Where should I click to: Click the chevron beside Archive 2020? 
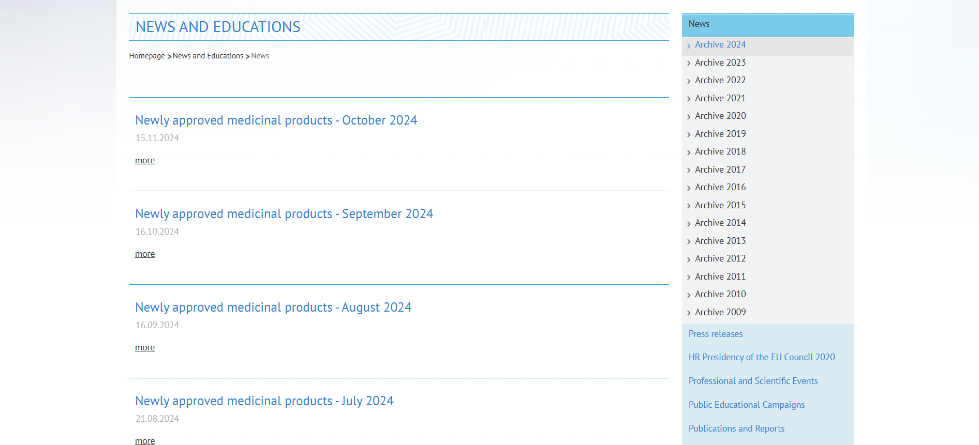(689, 117)
